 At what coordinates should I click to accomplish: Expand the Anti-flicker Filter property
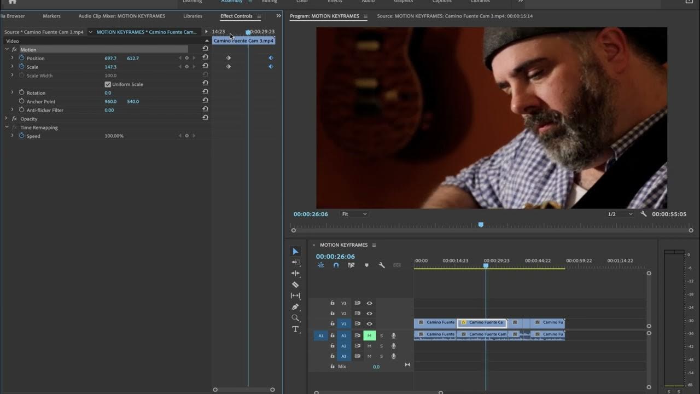click(x=12, y=110)
